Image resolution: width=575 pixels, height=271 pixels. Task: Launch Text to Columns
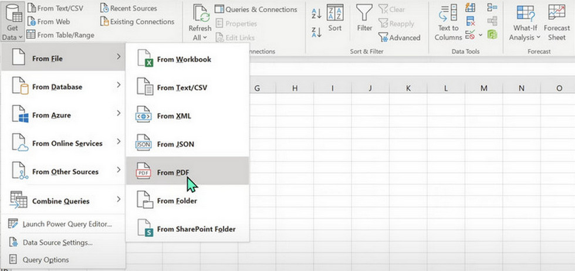pyautogui.click(x=448, y=23)
